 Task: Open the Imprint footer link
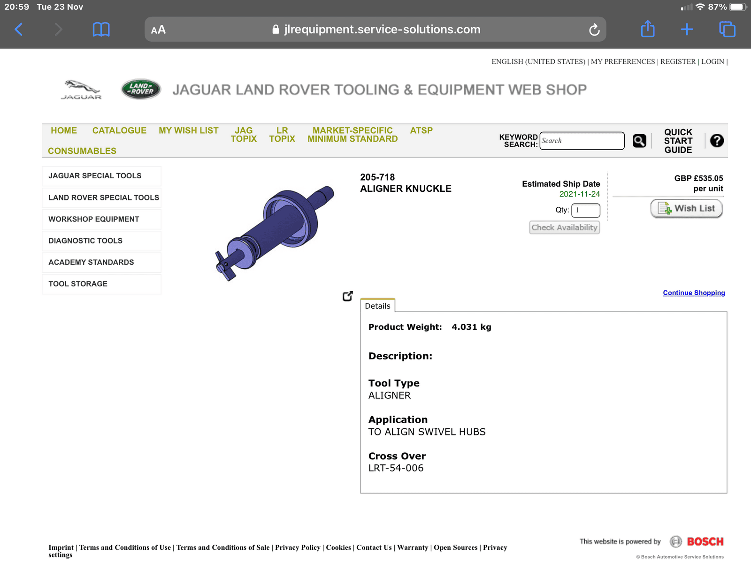(61, 548)
